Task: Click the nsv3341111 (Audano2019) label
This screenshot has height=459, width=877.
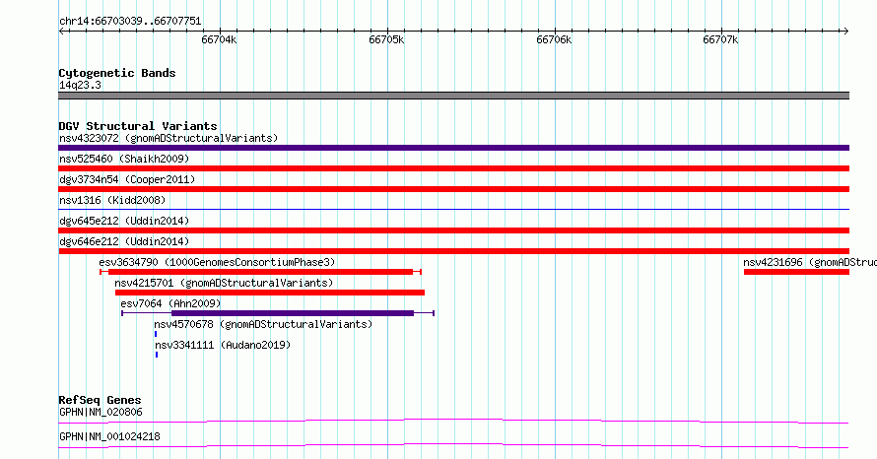Action: [x=223, y=345]
